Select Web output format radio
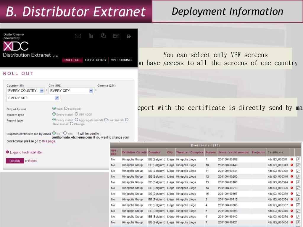303x227 pixels. (x=54, y=108)
